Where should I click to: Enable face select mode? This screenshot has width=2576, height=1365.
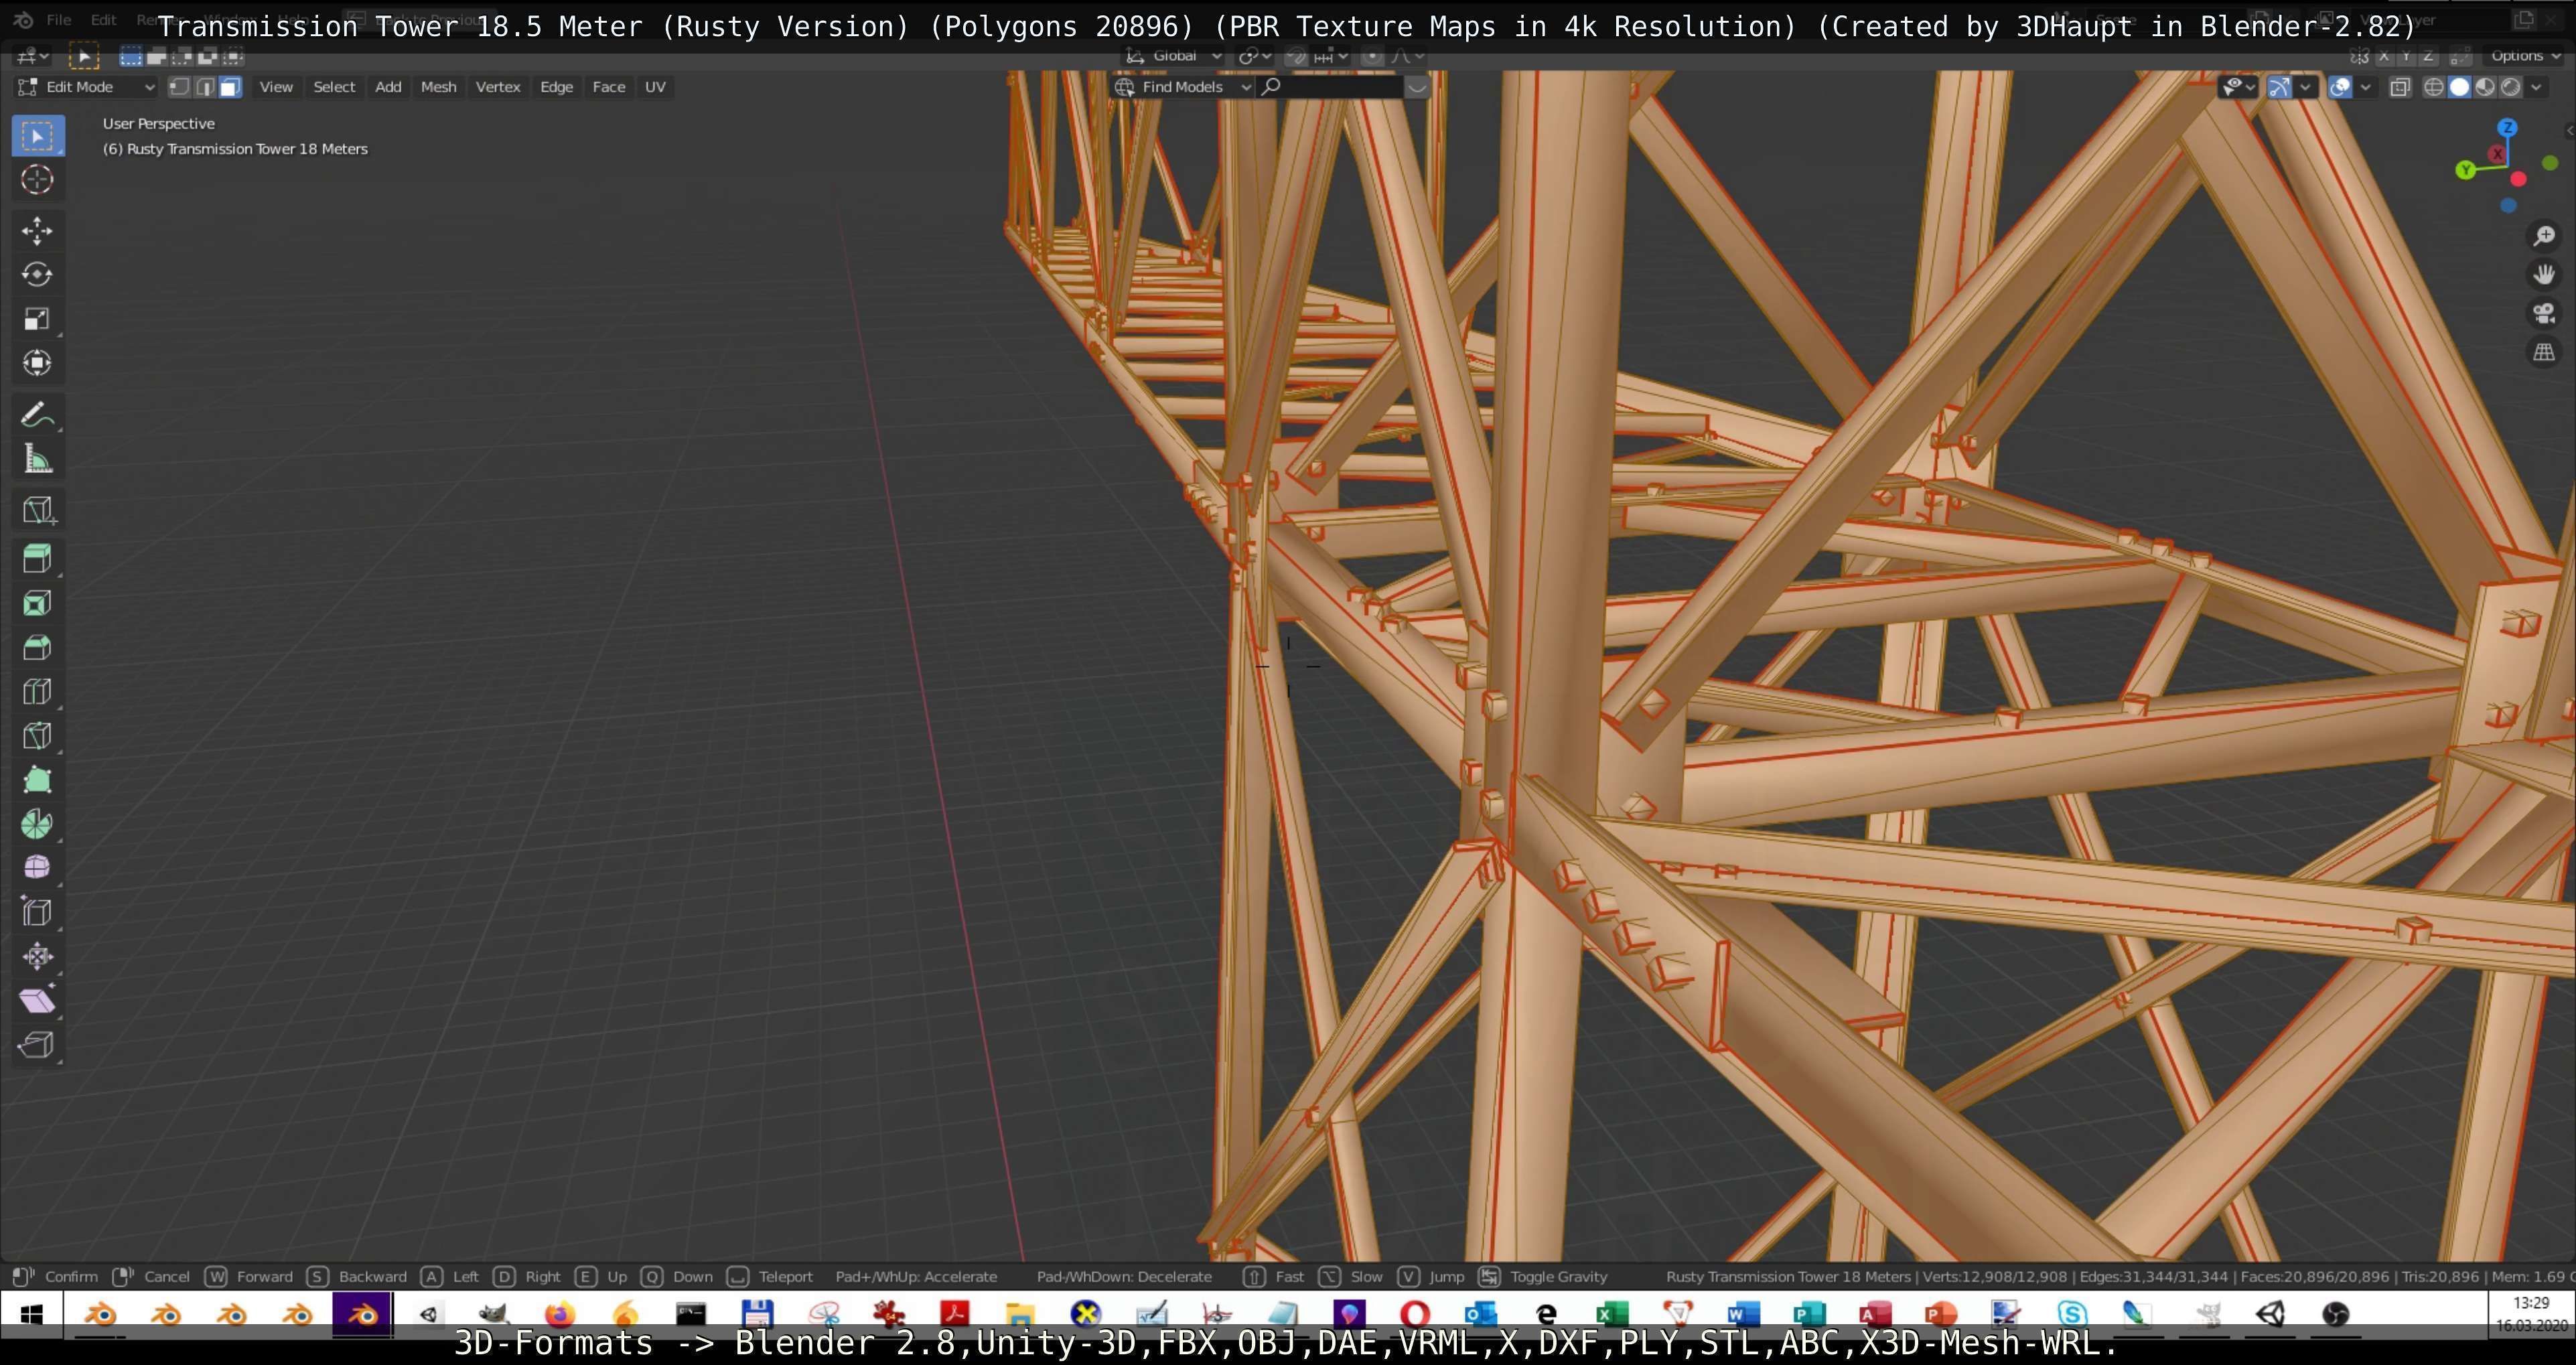click(x=230, y=87)
